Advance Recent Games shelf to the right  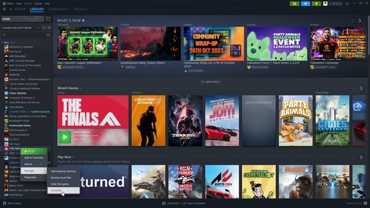tap(361, 88)
